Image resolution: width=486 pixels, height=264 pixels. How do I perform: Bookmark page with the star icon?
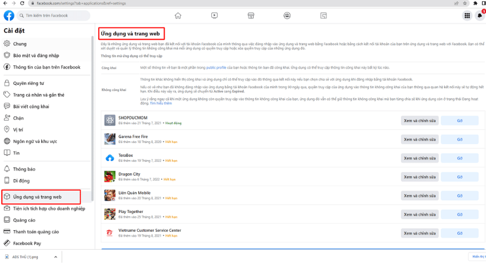[465, 3]
